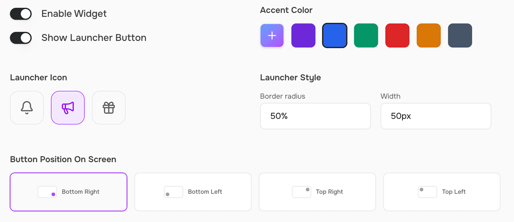Viewport: 514px width, 222px height.
Task: Select Top Left as button position
Action: click(441, 192)
